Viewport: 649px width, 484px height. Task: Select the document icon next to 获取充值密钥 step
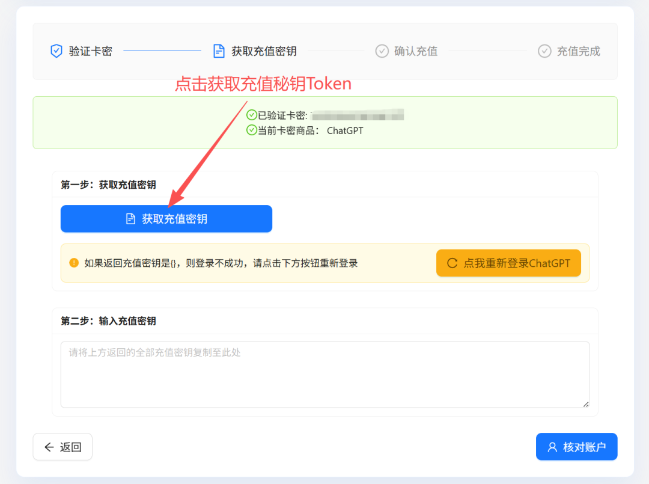pos(219,51)
